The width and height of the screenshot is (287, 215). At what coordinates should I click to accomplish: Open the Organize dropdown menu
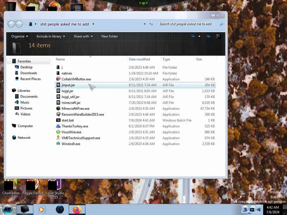pyautogui.click(x=20, y=36)
